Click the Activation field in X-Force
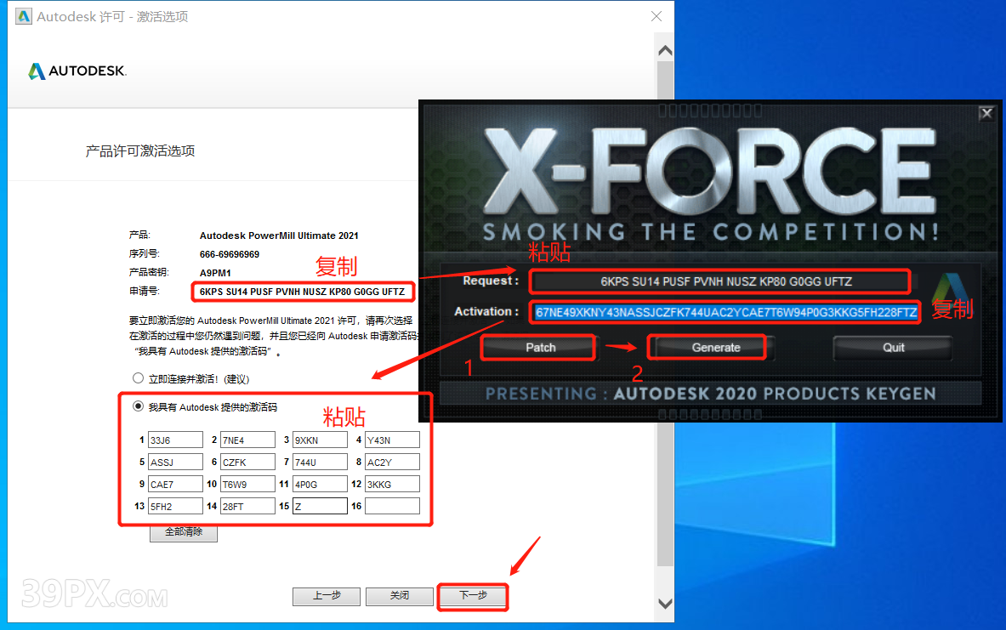1006x630 pixels. pyautogui.click(x=726, y=312)
